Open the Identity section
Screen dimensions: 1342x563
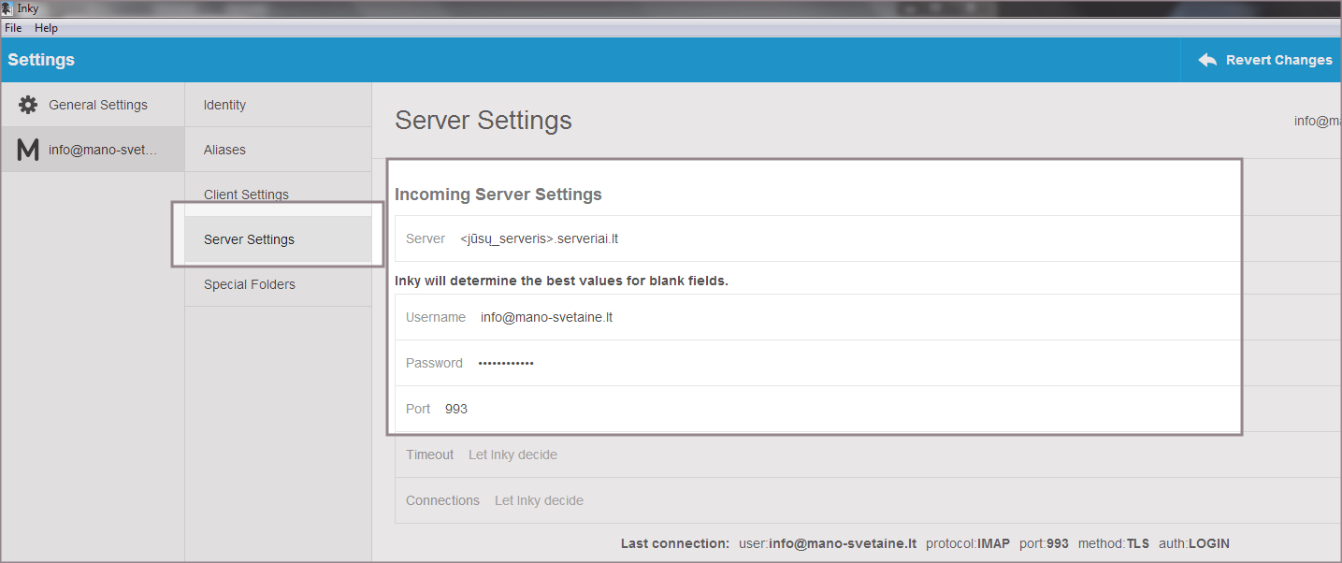click(x=224, y=105)
